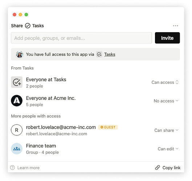Click the Finance team group icon
192x181 pixels.
17,149
